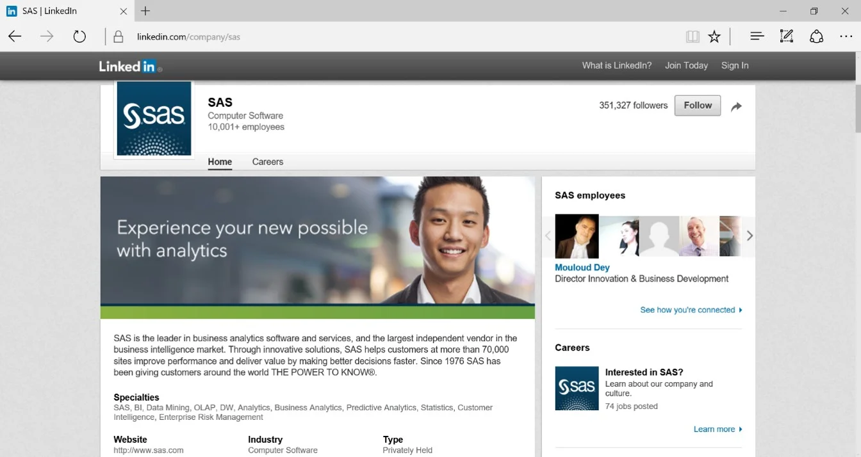Image resolution: width=861 pixels, height=457 pixels.
Task: Click Mouloud Dey's employee photo
Action: [577, 236]
